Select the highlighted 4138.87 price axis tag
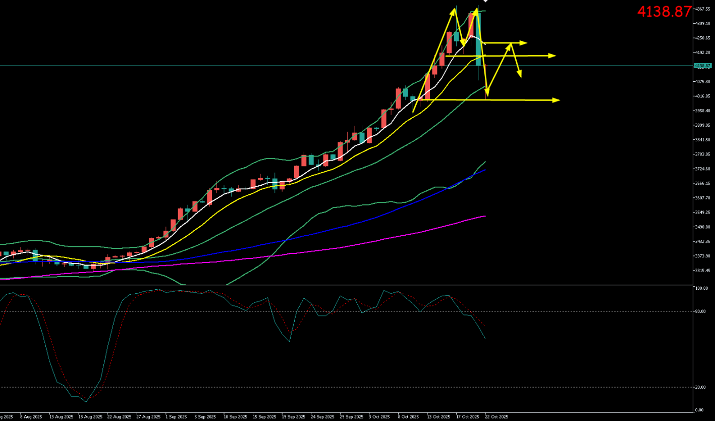Image resolution: width=715 pixels, height=421 pixels. click(x=702, y=66)
